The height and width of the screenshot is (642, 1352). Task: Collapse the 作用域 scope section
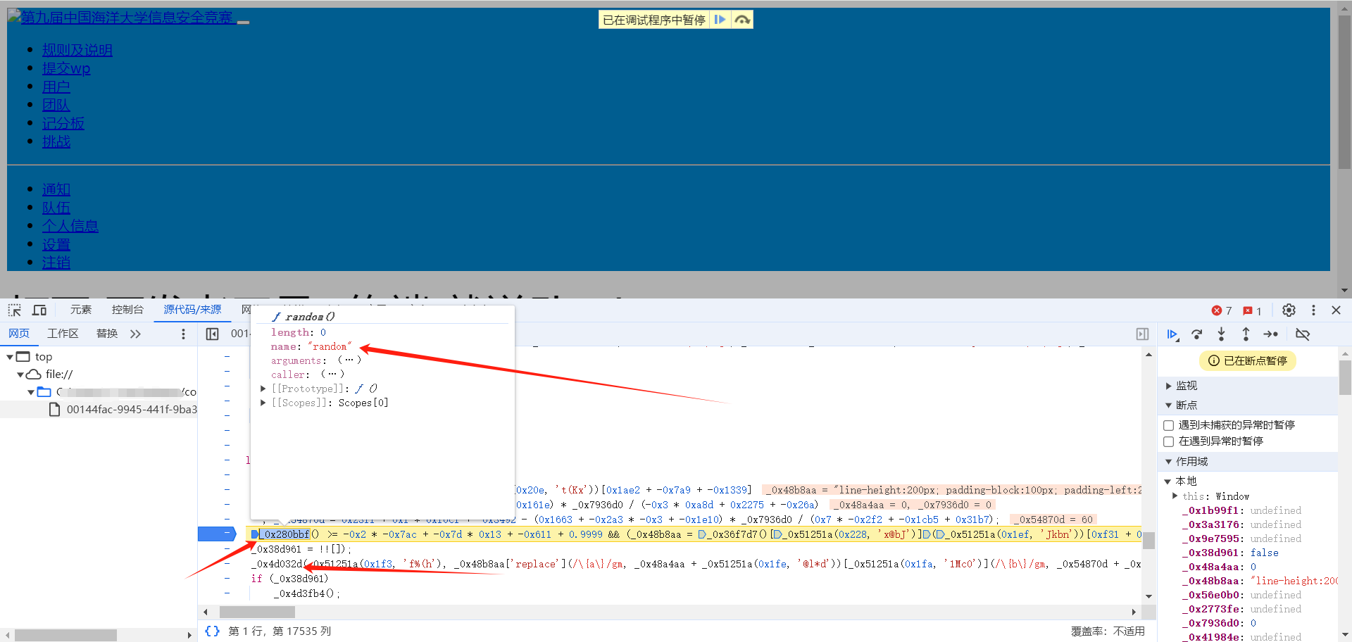click(1169, 462)
